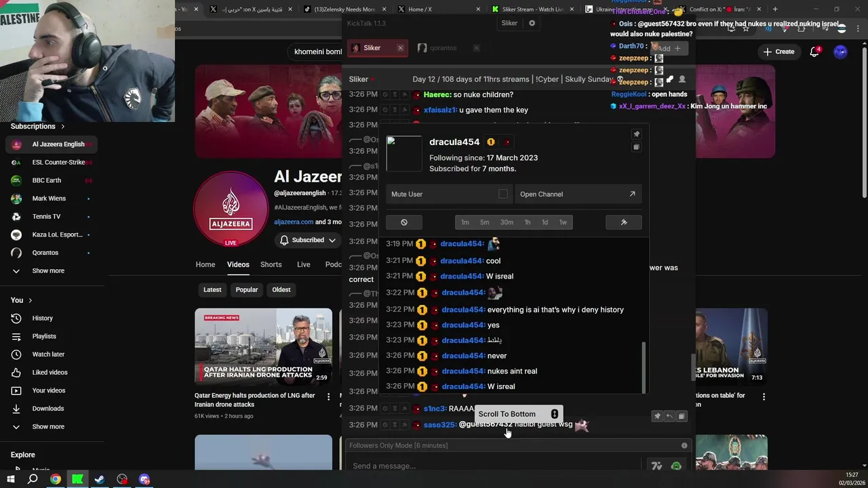Open Windows taskbar search
The height and width of the screenshot is (488, 868).
click(x=33, y=479)
